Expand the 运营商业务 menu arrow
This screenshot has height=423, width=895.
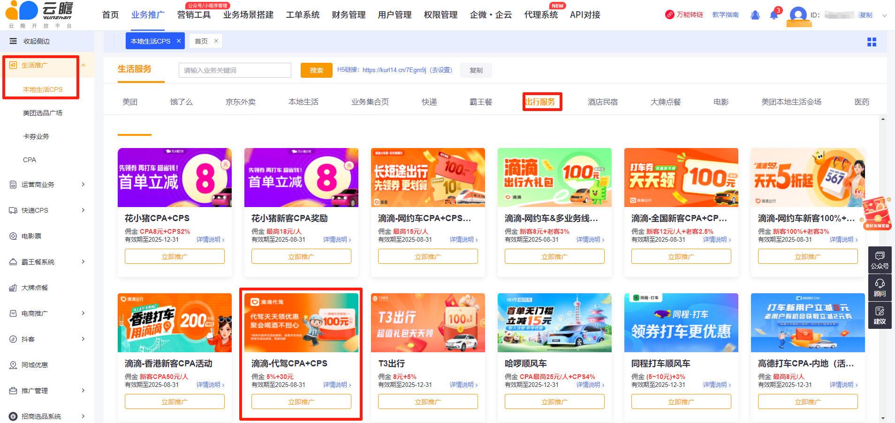pyautogui.click(x=83, y=185)
